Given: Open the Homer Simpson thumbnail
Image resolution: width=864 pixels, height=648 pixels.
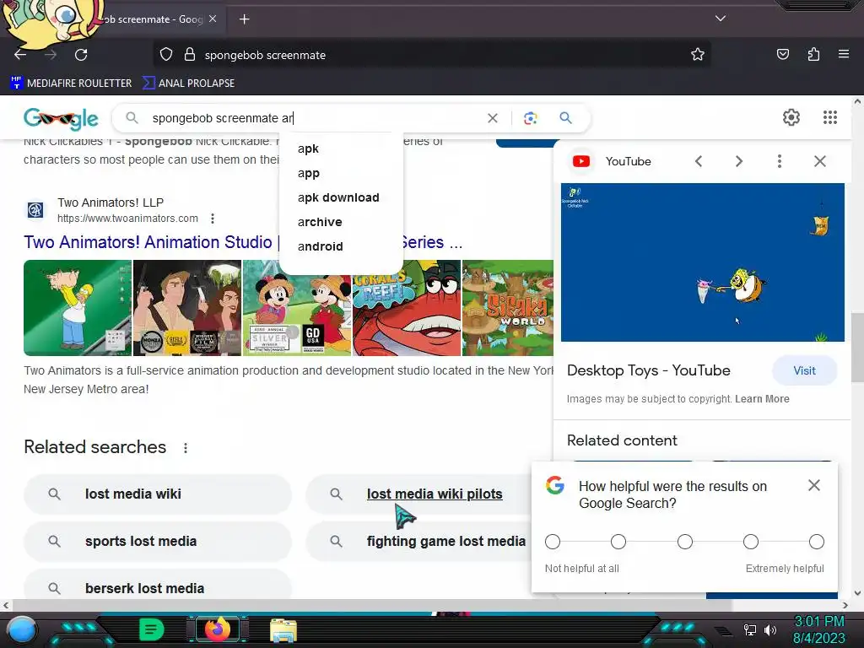Looking at the screenshot, I should [x=78, y=308].
